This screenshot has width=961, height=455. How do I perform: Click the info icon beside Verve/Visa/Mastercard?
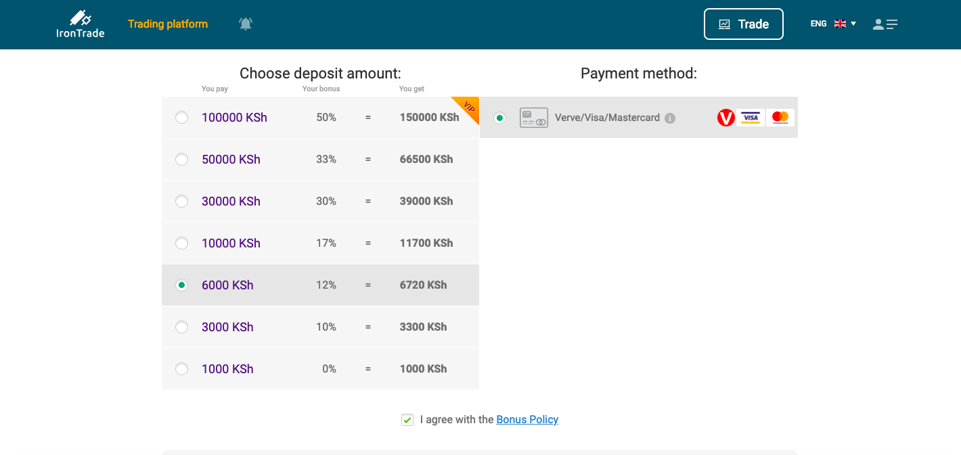tap(670, 118)
